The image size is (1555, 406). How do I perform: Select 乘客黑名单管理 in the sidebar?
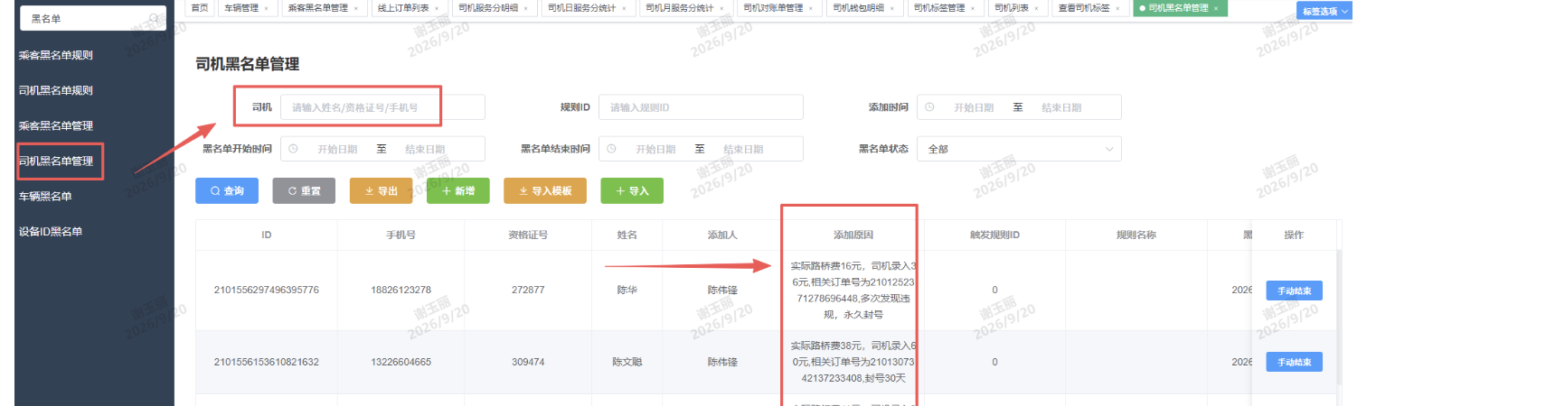[x=56, y=125]
